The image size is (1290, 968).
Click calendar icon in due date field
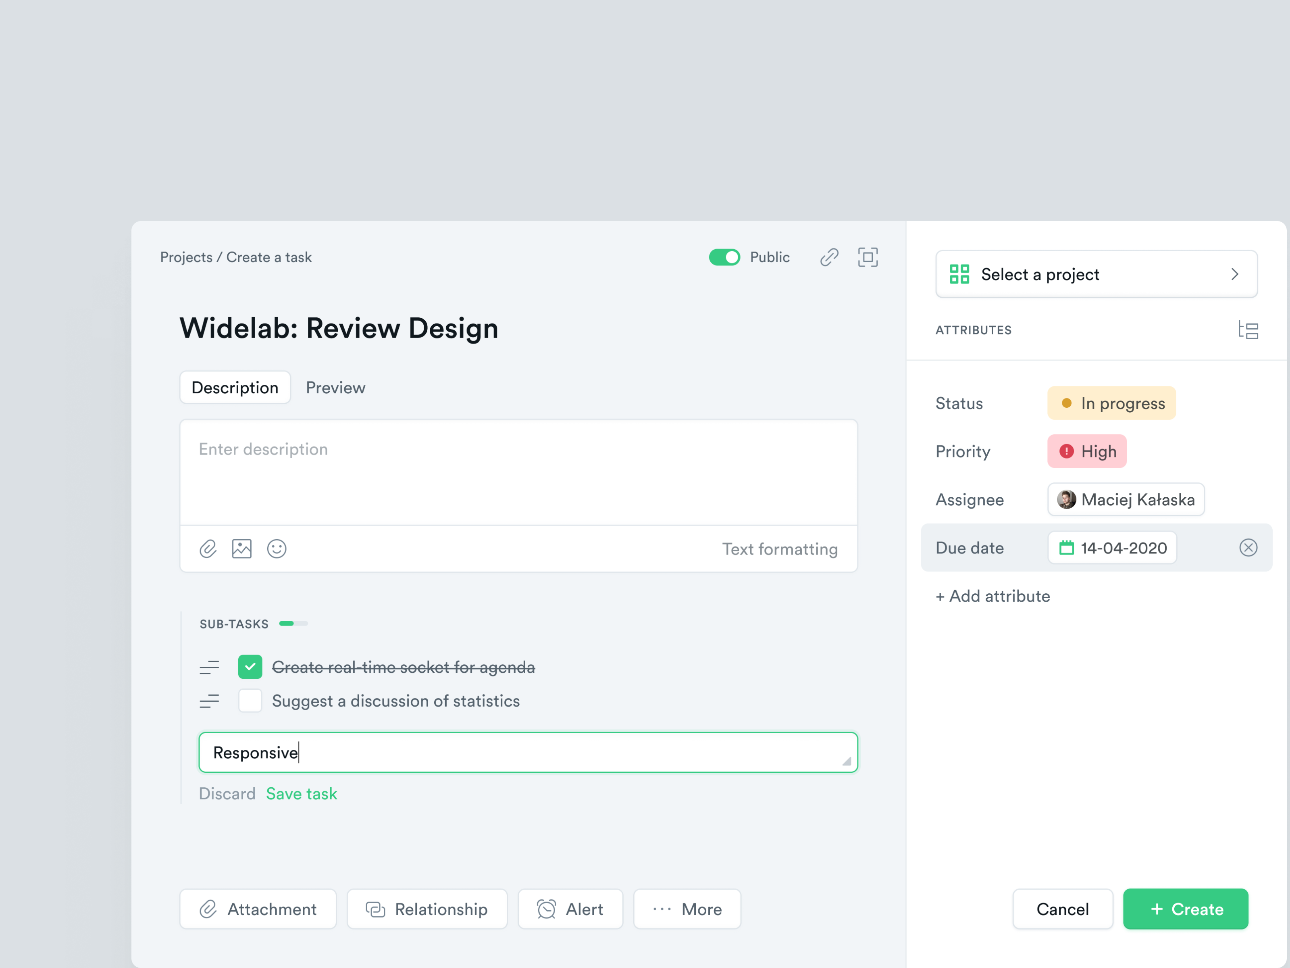(1066, 547)
